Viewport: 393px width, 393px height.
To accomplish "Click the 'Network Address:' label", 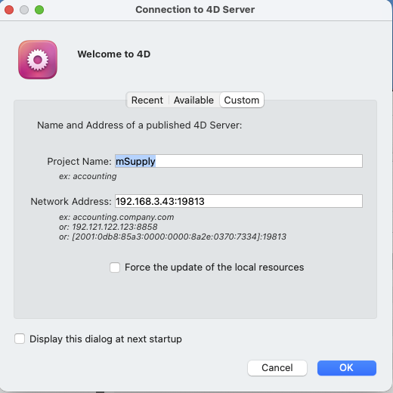I will [x=71, y=202].
